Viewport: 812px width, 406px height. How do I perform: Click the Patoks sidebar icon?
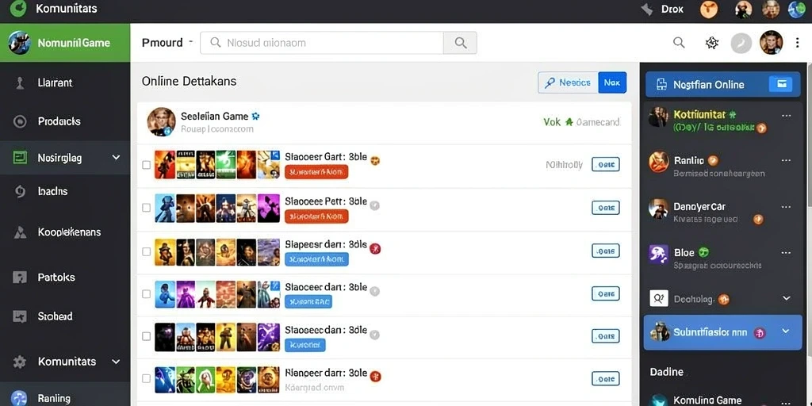(20, 277)
